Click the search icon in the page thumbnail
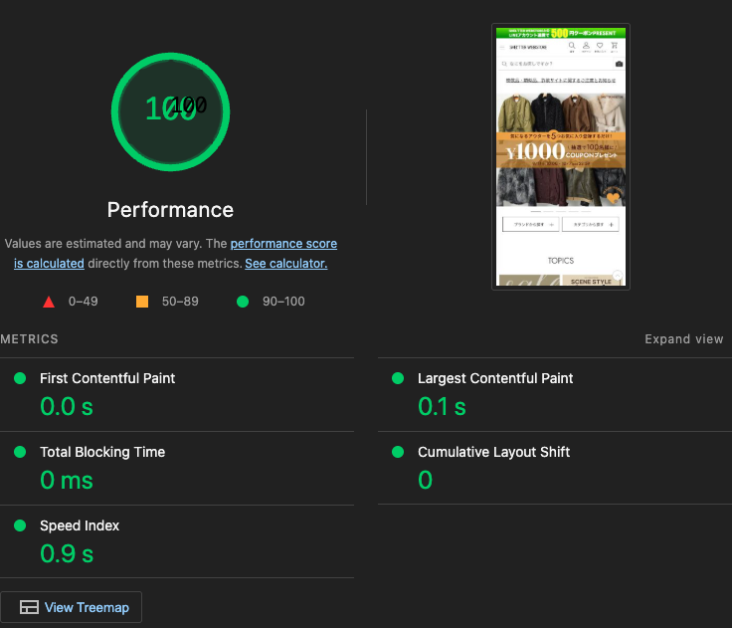 pyautogui.click(x=572, y=46)
